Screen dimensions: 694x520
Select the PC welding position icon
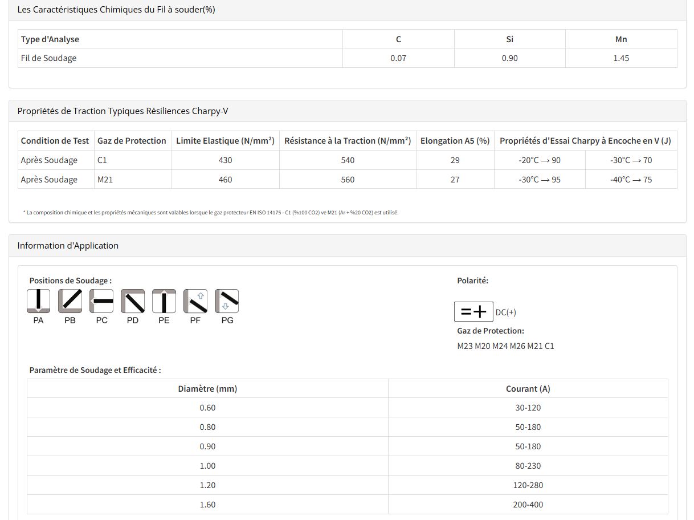101,301
